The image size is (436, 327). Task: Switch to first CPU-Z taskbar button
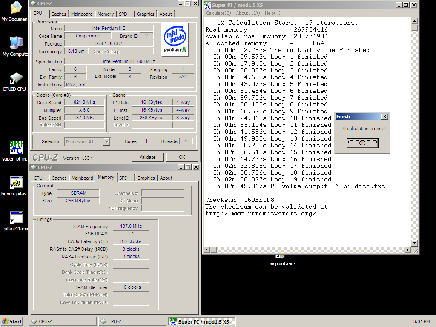pyautogui.click(x=63, y=321)
